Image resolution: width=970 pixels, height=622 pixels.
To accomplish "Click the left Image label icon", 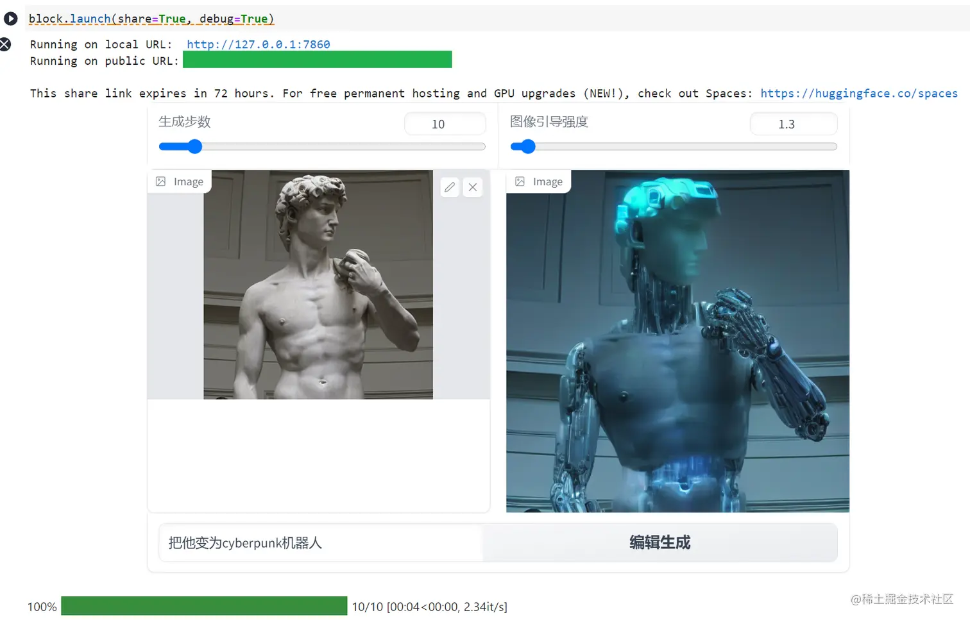I will (160, 181).
